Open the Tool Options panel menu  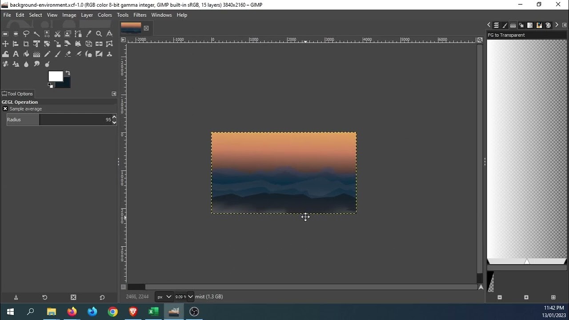[x=114, y=94]
